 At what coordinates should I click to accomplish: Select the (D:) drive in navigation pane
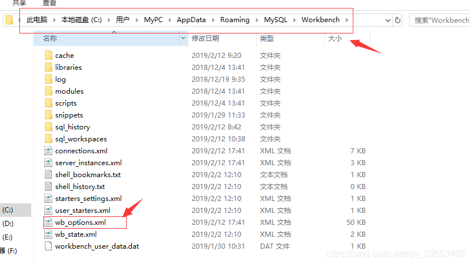pos(8,224)
